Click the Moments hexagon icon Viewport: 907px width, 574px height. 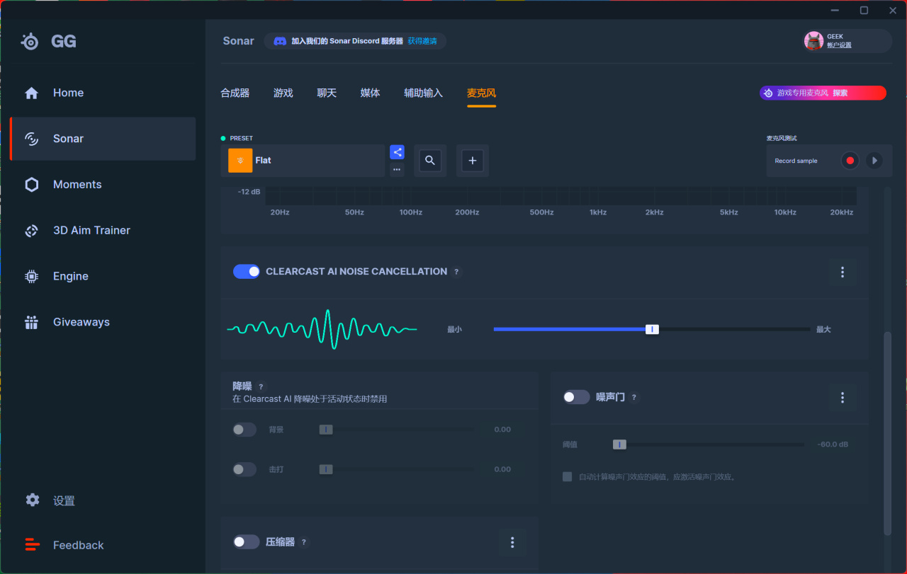pyautogui.click(x=31, y=185)
